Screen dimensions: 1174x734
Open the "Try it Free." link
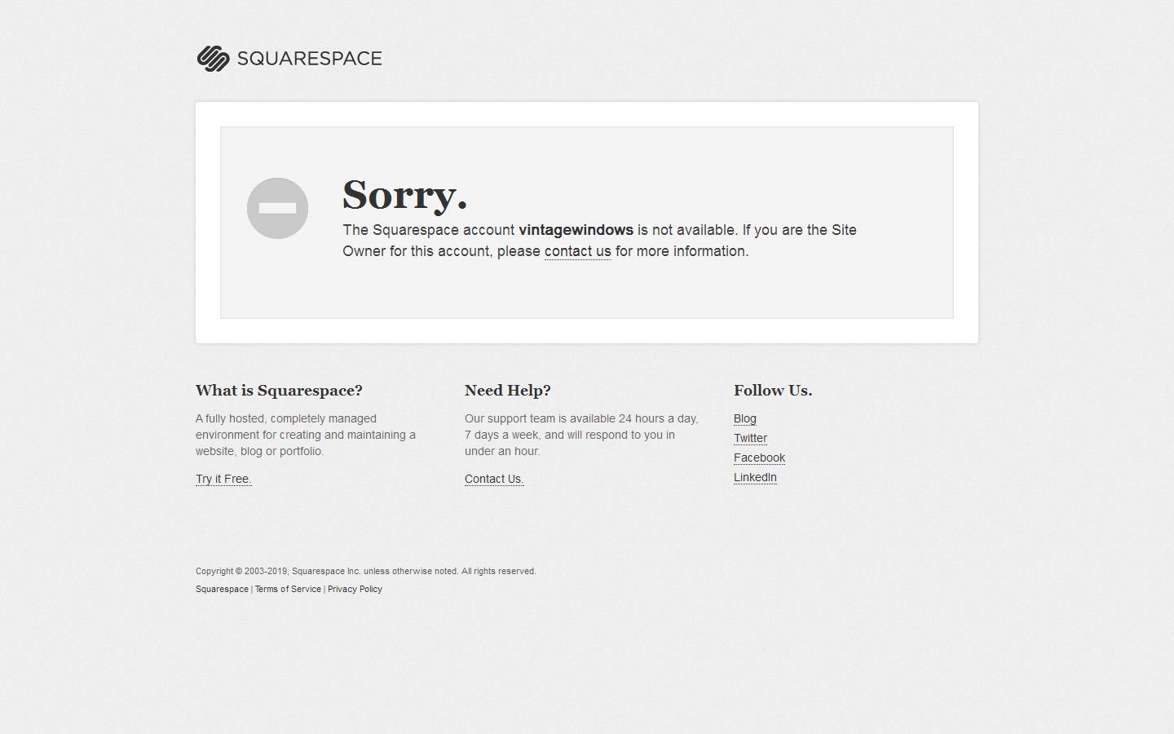223,479
